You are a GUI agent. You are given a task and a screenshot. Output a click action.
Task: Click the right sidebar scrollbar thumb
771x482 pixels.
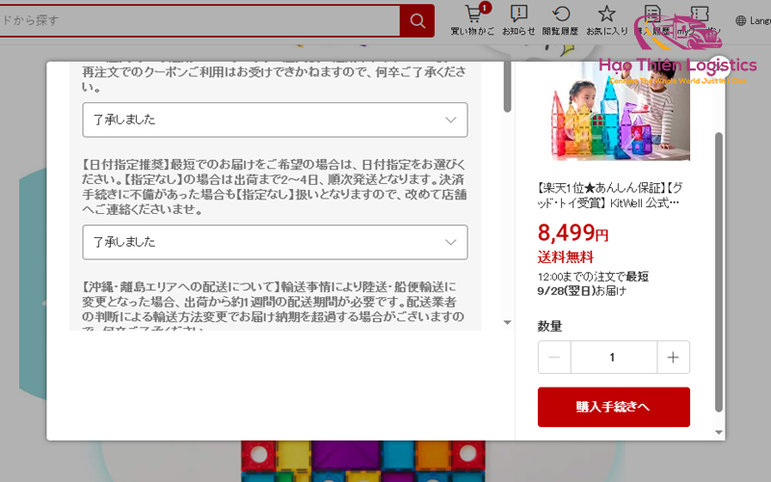pyautogui.click(x=718, y=272)
